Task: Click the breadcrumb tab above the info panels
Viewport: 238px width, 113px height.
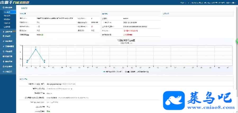Action: click(x=25, y=8)
